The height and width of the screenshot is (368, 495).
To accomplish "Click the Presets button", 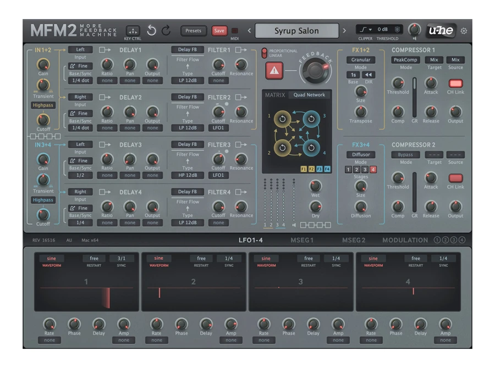I will tap(193, 31).
